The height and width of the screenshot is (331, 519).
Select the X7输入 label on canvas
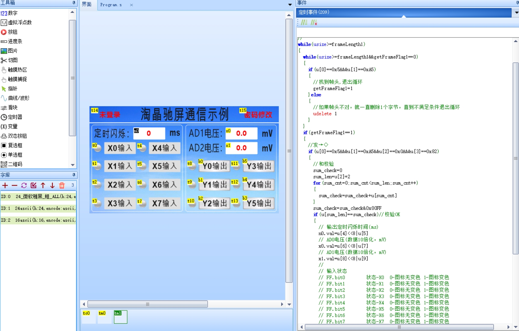coord(165,203)
